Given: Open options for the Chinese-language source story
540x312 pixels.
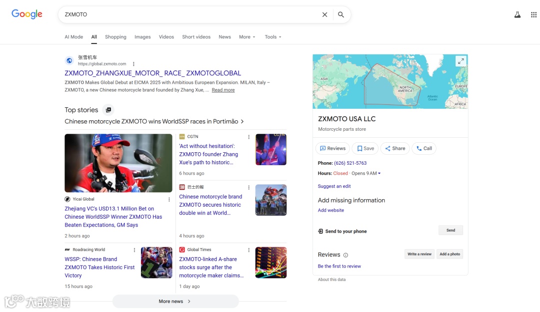Looking at the screenshot, I should pos(248,188).
